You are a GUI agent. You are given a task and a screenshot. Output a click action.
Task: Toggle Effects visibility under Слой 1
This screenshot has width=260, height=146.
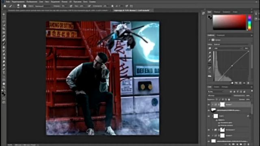pos(217,120)
